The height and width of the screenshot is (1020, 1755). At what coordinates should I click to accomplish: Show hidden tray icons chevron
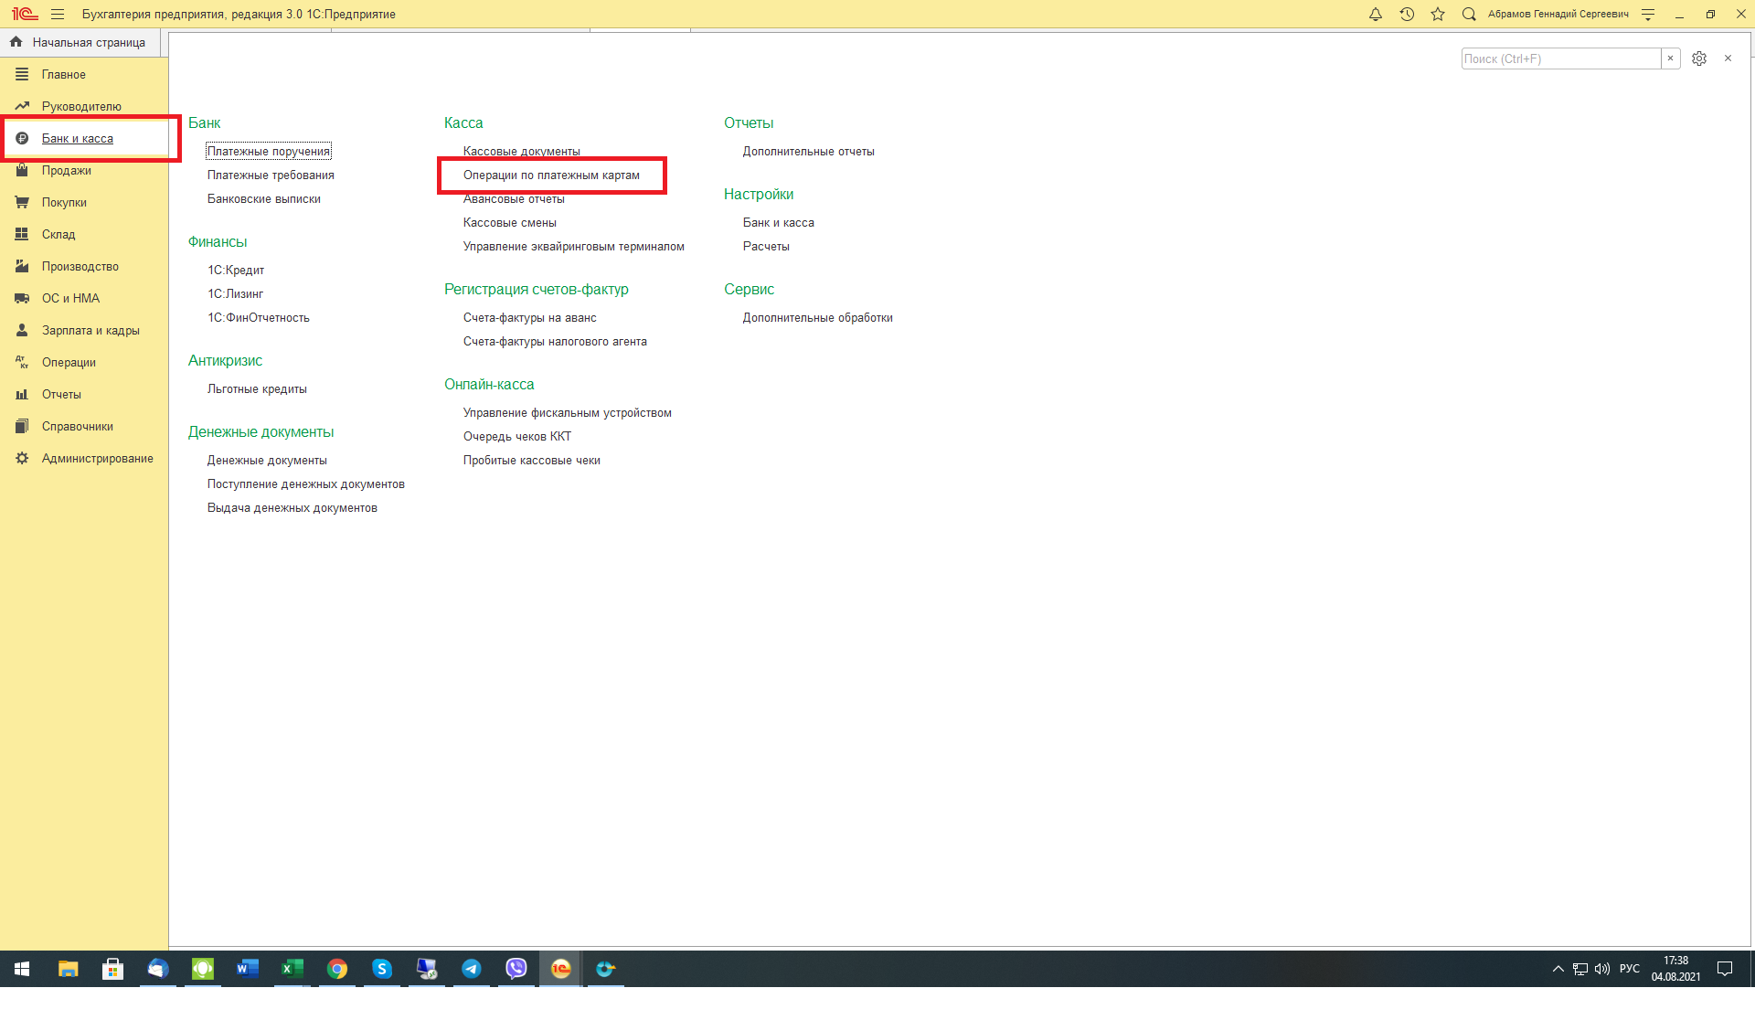[x=1558, y=969]
